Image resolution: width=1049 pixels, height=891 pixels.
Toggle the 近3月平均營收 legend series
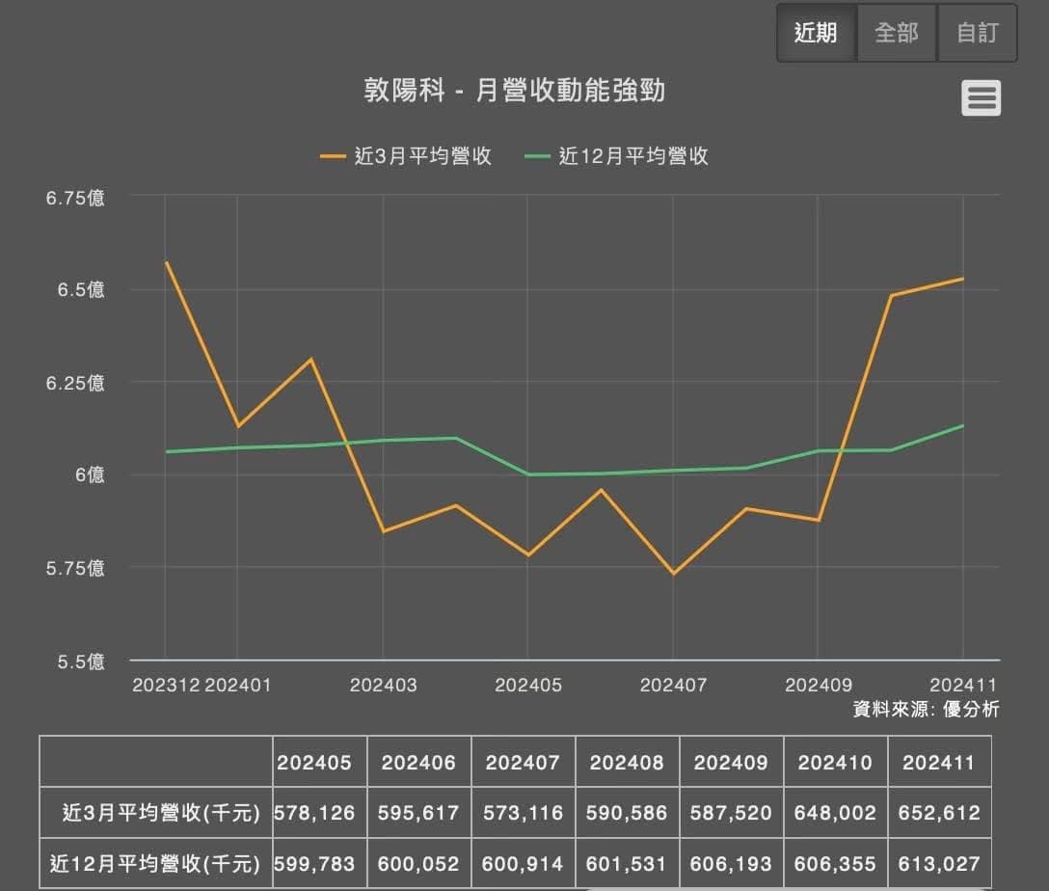pyautogui.click(x=406, y=156)
